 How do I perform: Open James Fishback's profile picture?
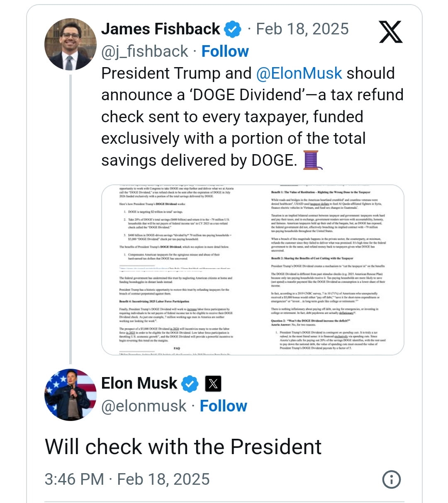click(70, 44)
